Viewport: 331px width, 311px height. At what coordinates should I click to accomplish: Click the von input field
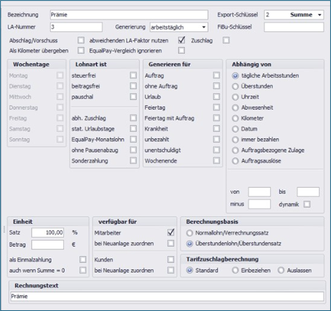click(260, 192)
